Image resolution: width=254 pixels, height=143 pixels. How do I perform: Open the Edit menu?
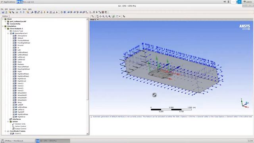(x=6, y=9)
